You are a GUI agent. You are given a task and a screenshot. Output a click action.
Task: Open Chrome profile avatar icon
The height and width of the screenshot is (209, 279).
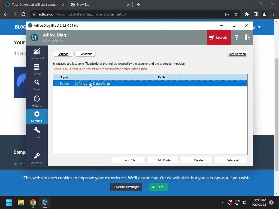[x=264, y=14]
